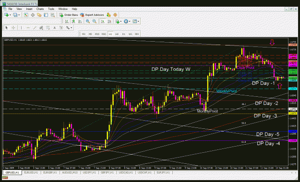Open the Templates icon
This screenshot has width=300, height=182.
tap(135, 22)
